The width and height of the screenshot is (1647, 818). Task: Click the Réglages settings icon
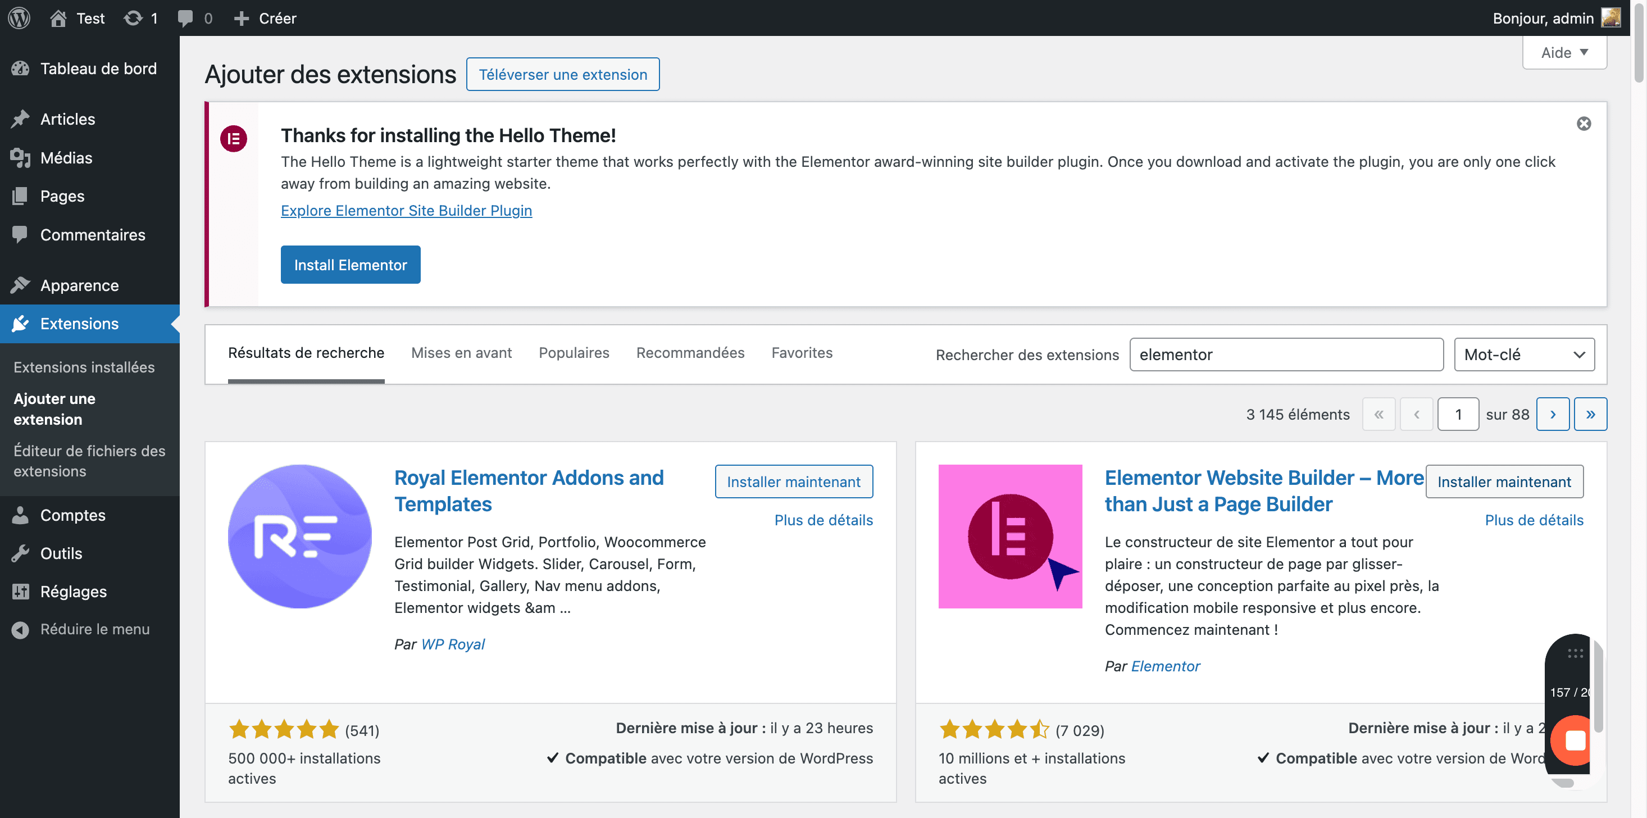(20, 592)
